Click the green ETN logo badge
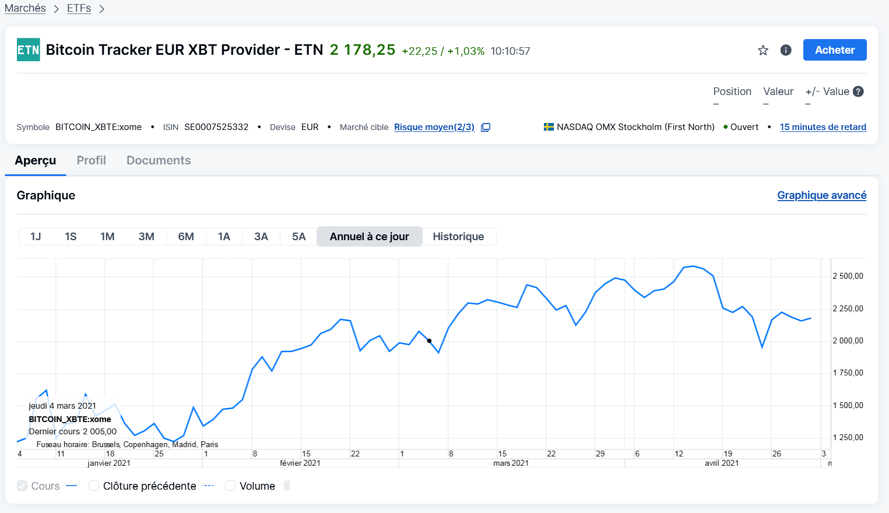889x513 pixels. (x=28, y=50)
